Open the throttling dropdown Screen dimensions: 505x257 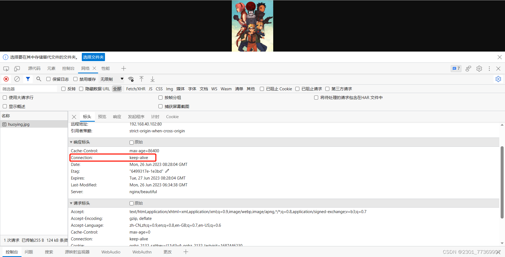tap(112, 79)
